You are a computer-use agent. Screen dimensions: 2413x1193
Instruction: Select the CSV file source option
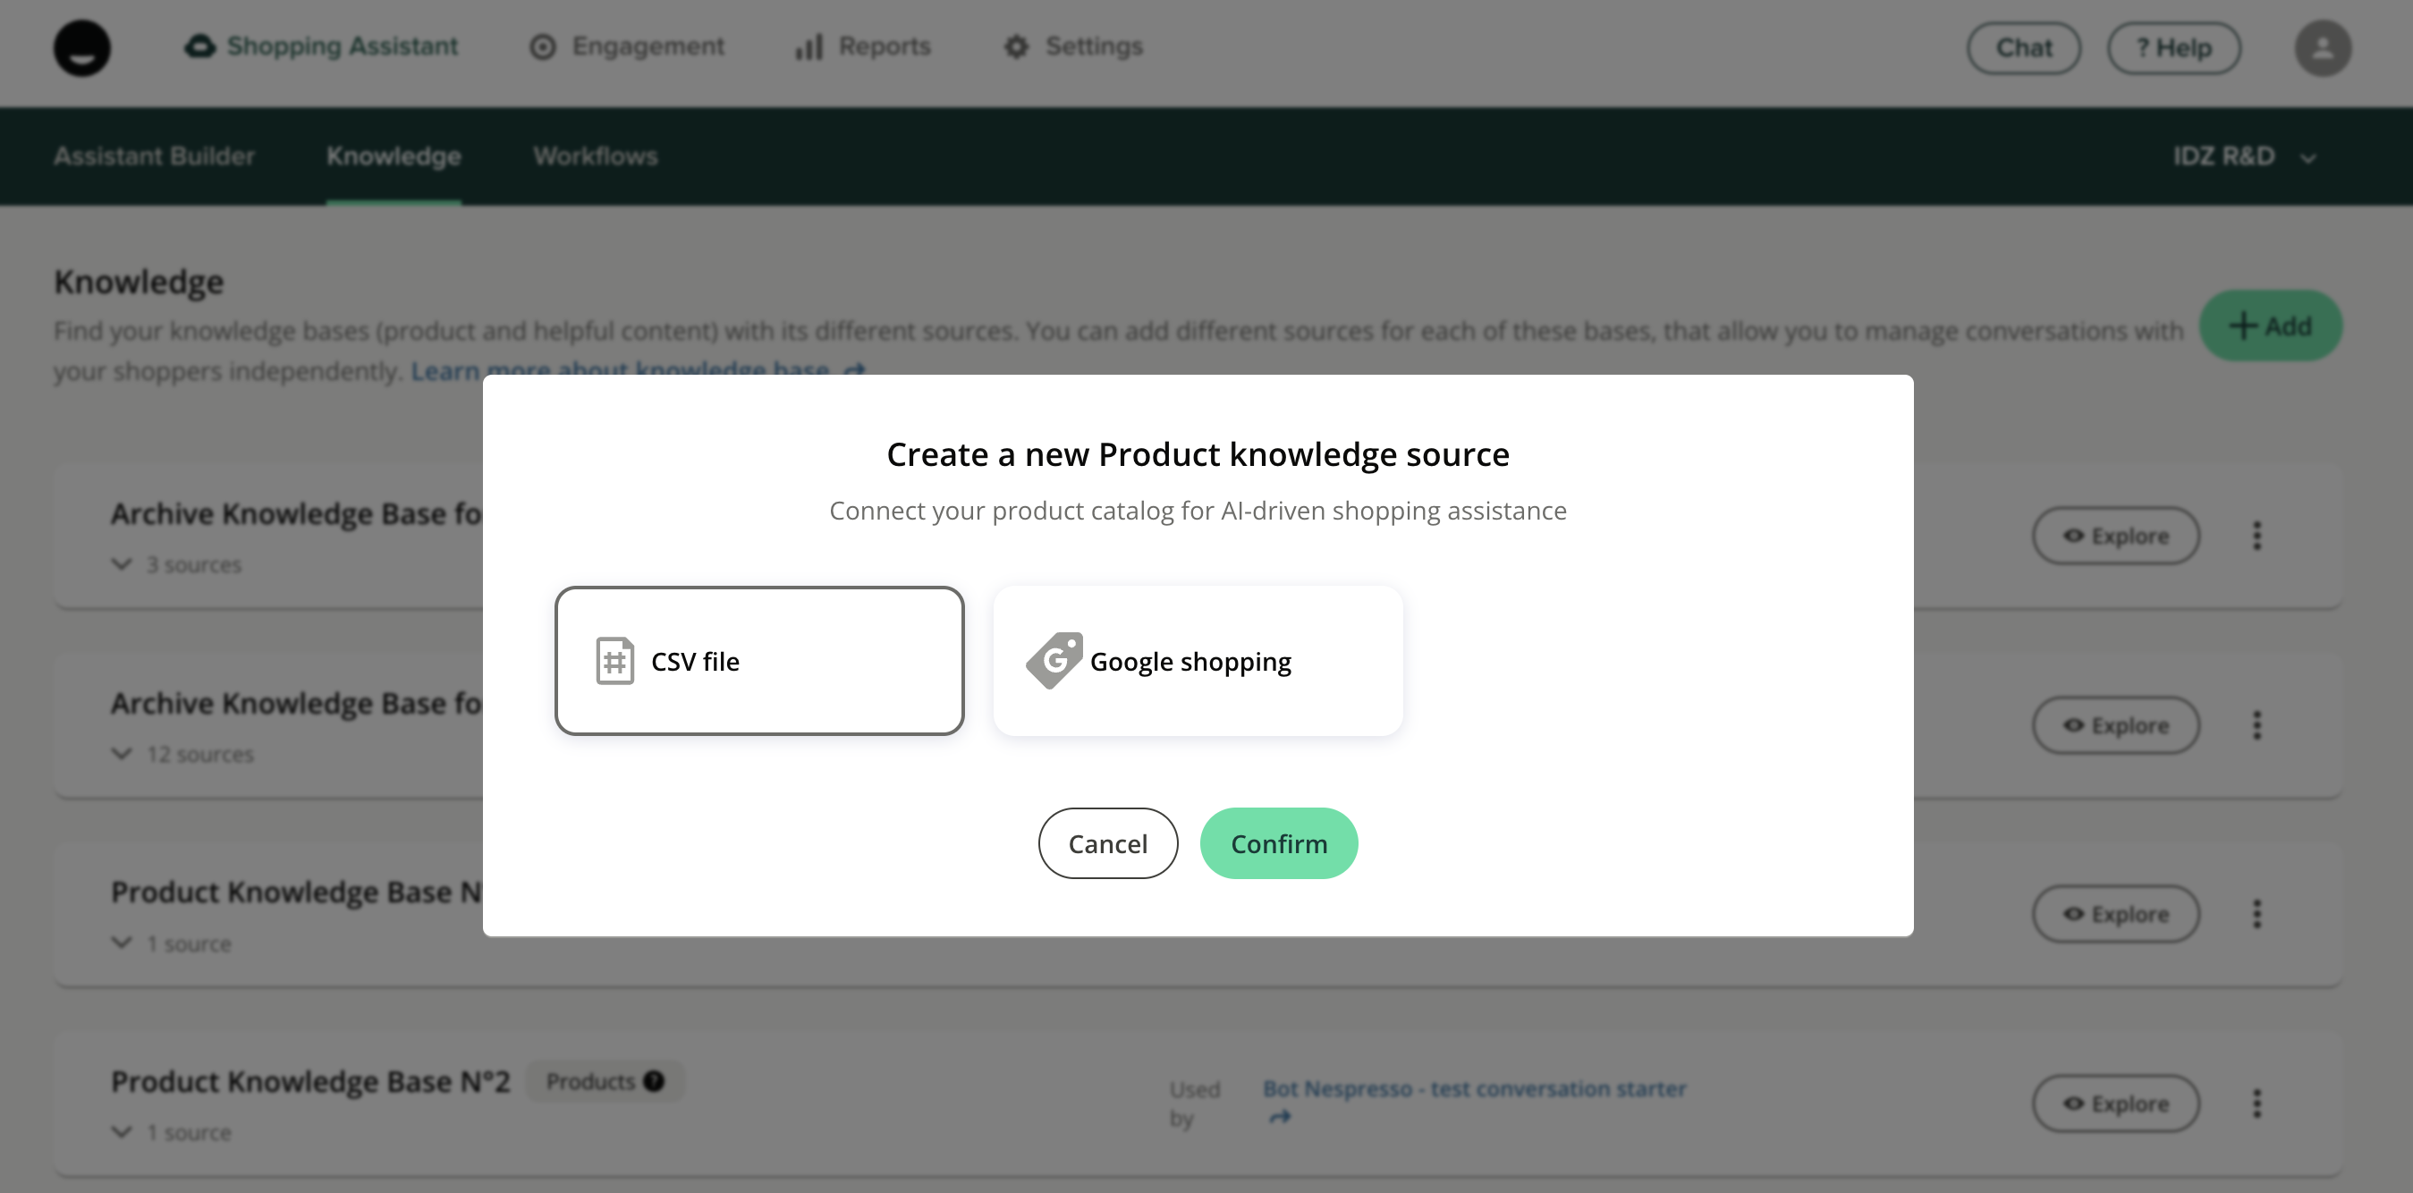758,661
